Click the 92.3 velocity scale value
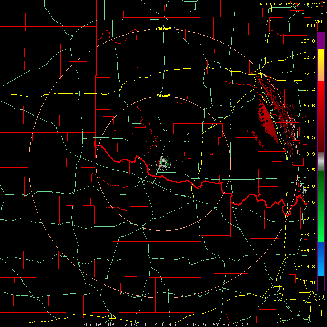The width and height of the screenshot is (327, 327). tap(309, 57)
